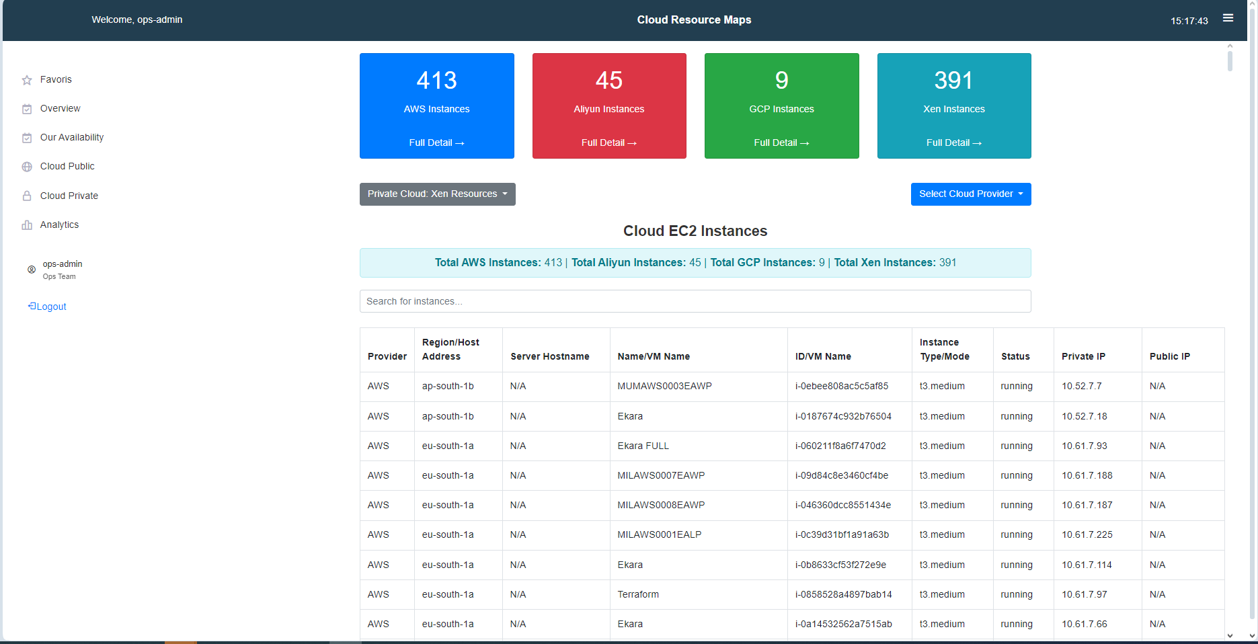Select instance ID i-0858528a4897bab14
This screenshot has width=1258, height=644.
(x=844, y=594)
